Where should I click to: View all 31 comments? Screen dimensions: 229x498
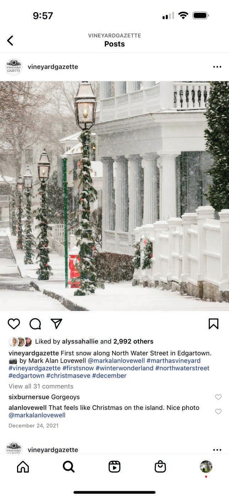click(x=41, y=386)
